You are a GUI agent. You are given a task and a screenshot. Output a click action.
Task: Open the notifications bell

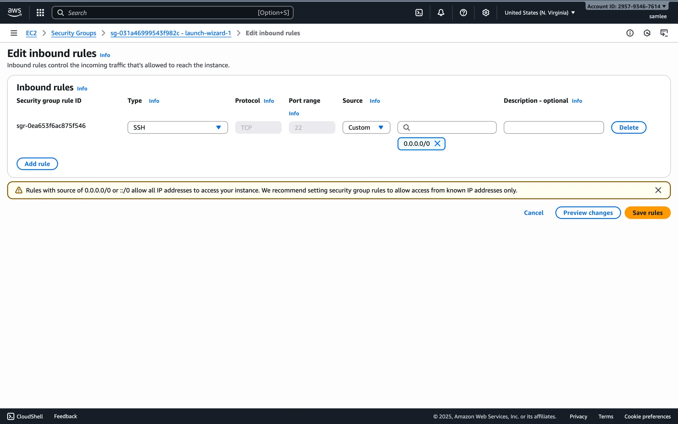[441, 13]
